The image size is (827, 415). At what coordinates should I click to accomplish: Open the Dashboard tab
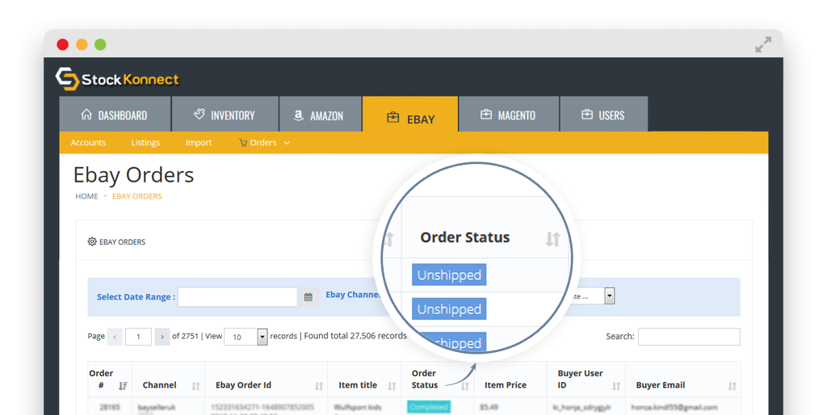point(115,115)
